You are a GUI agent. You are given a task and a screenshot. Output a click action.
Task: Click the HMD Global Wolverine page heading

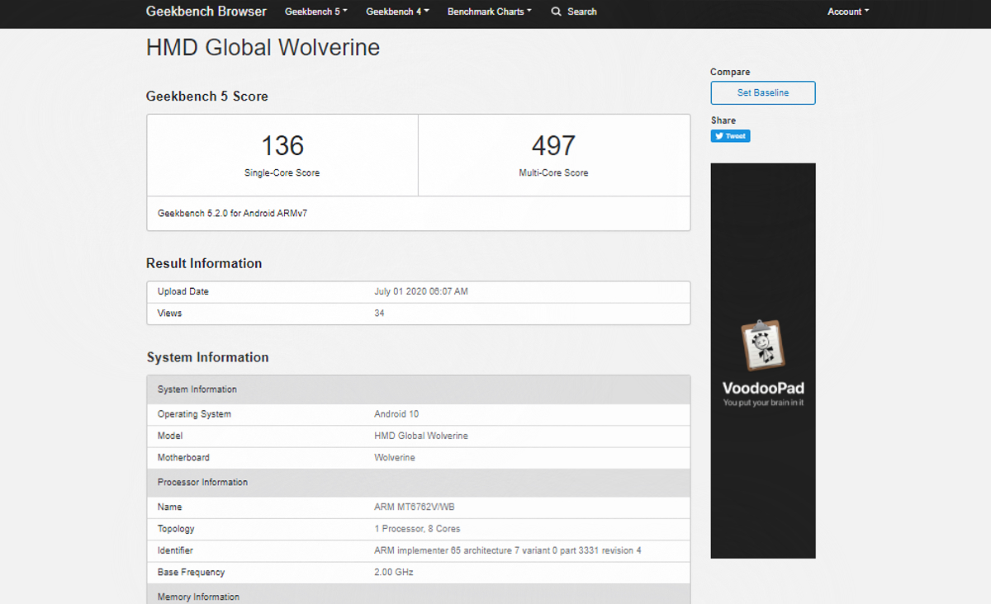pyautogui.click(x=263, y=48)
